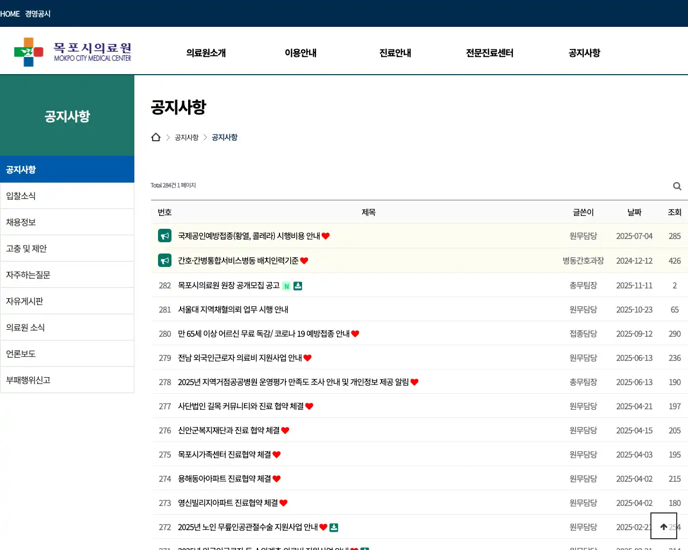The image size is (688, 550).
Task: Open the 신안군복지재단과 진료 협약 체결 post
Action: pos(228,431)
